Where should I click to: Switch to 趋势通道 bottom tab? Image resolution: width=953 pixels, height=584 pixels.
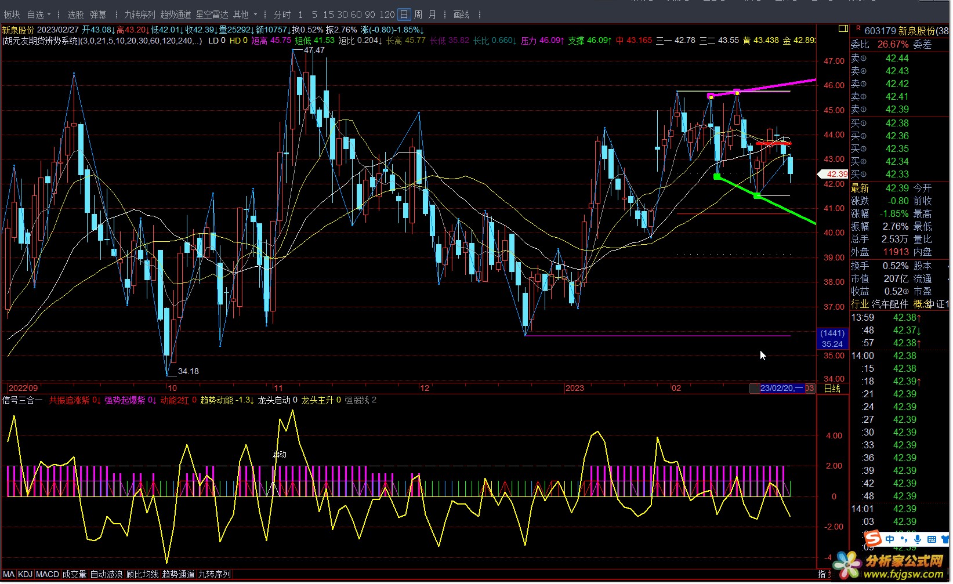point(178,575)
